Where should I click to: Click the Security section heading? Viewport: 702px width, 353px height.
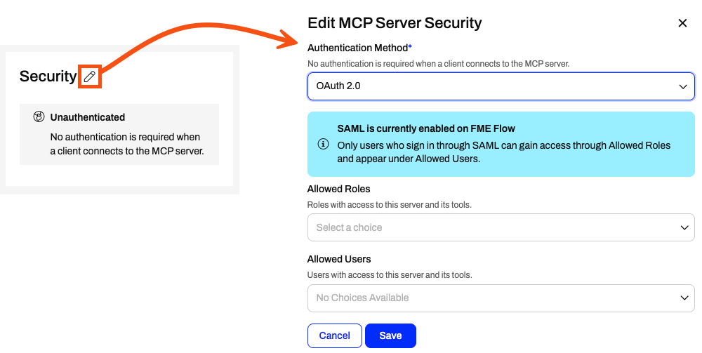(48, 76)
